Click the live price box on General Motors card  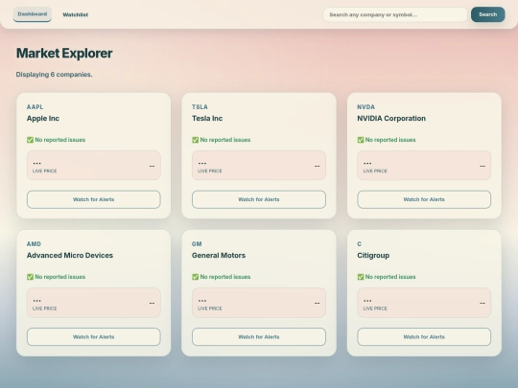(x=259, y=303)
